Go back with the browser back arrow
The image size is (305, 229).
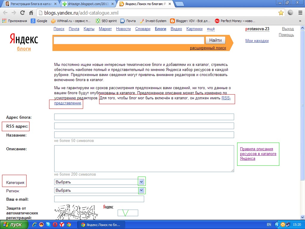point(5,13)
